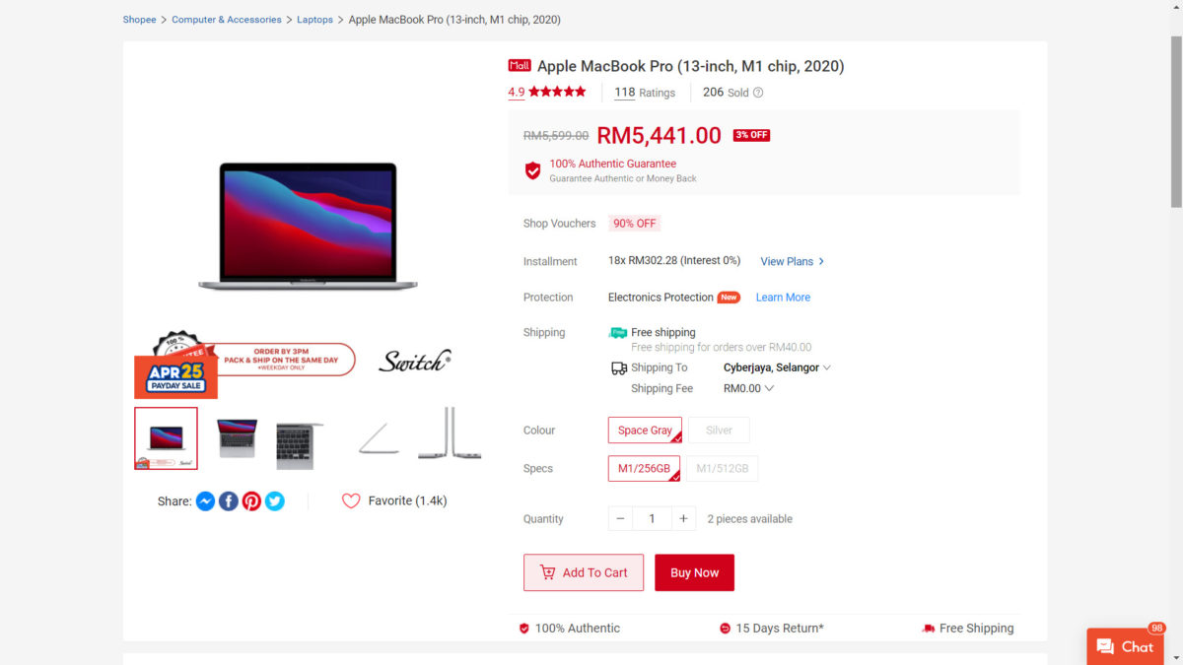This screenshot has width=1183, height=665.
Task: Choose M1/512GB specs option
Action: pos(722,469)
